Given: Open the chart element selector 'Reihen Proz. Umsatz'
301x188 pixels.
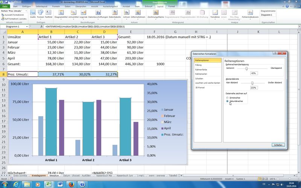Looking at the screenshot, I should [14, 11].
